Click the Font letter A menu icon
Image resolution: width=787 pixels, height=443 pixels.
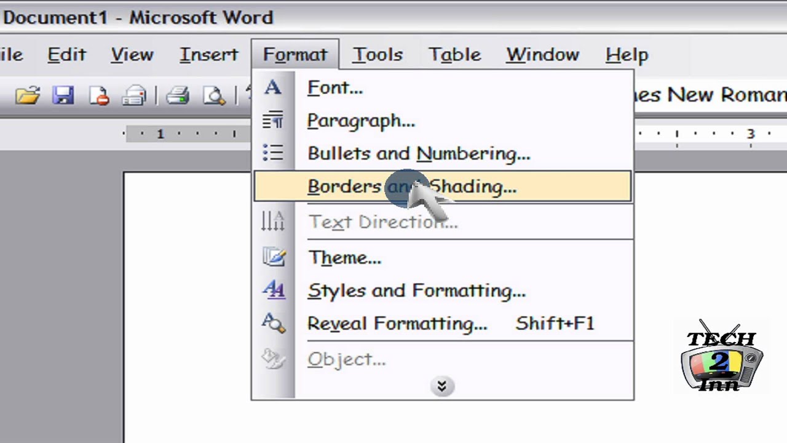pos(273,87)
